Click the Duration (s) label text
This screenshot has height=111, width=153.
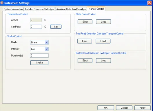[17, 56]
